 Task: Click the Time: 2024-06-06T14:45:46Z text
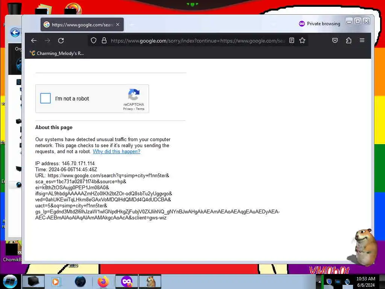click(66, 170)
